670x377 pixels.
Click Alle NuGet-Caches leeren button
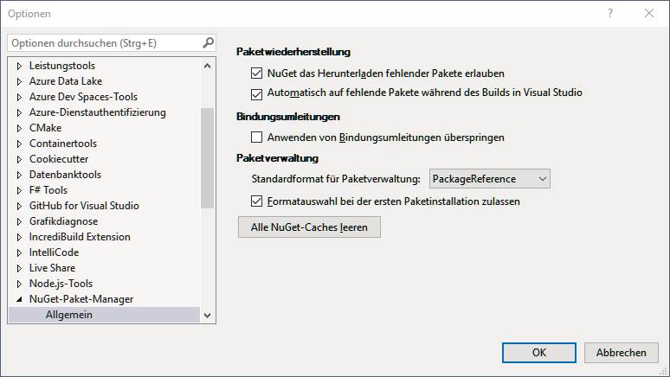[309, 227]
